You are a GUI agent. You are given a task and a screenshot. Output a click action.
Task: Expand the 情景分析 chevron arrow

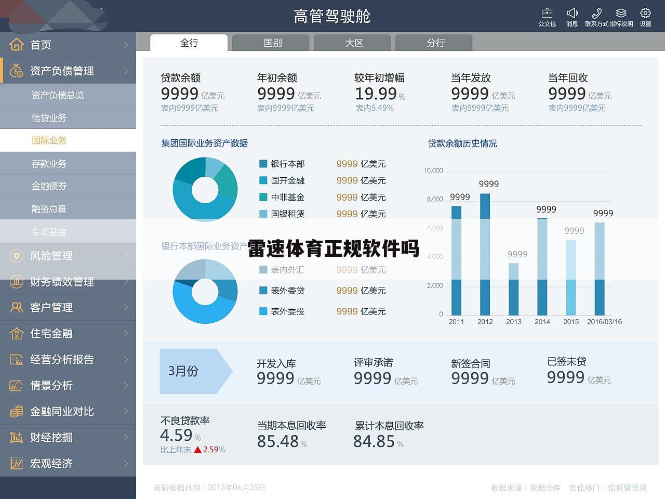click(x=126, y=385)
